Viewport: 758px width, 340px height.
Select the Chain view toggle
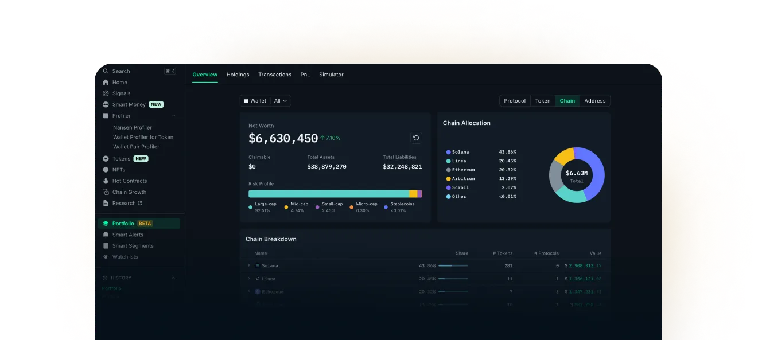[x=567, y=101]
